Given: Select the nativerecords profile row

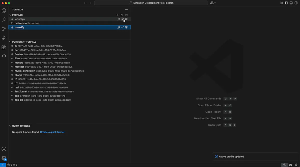Looking at the screenshot, I should tap(69, 23).
